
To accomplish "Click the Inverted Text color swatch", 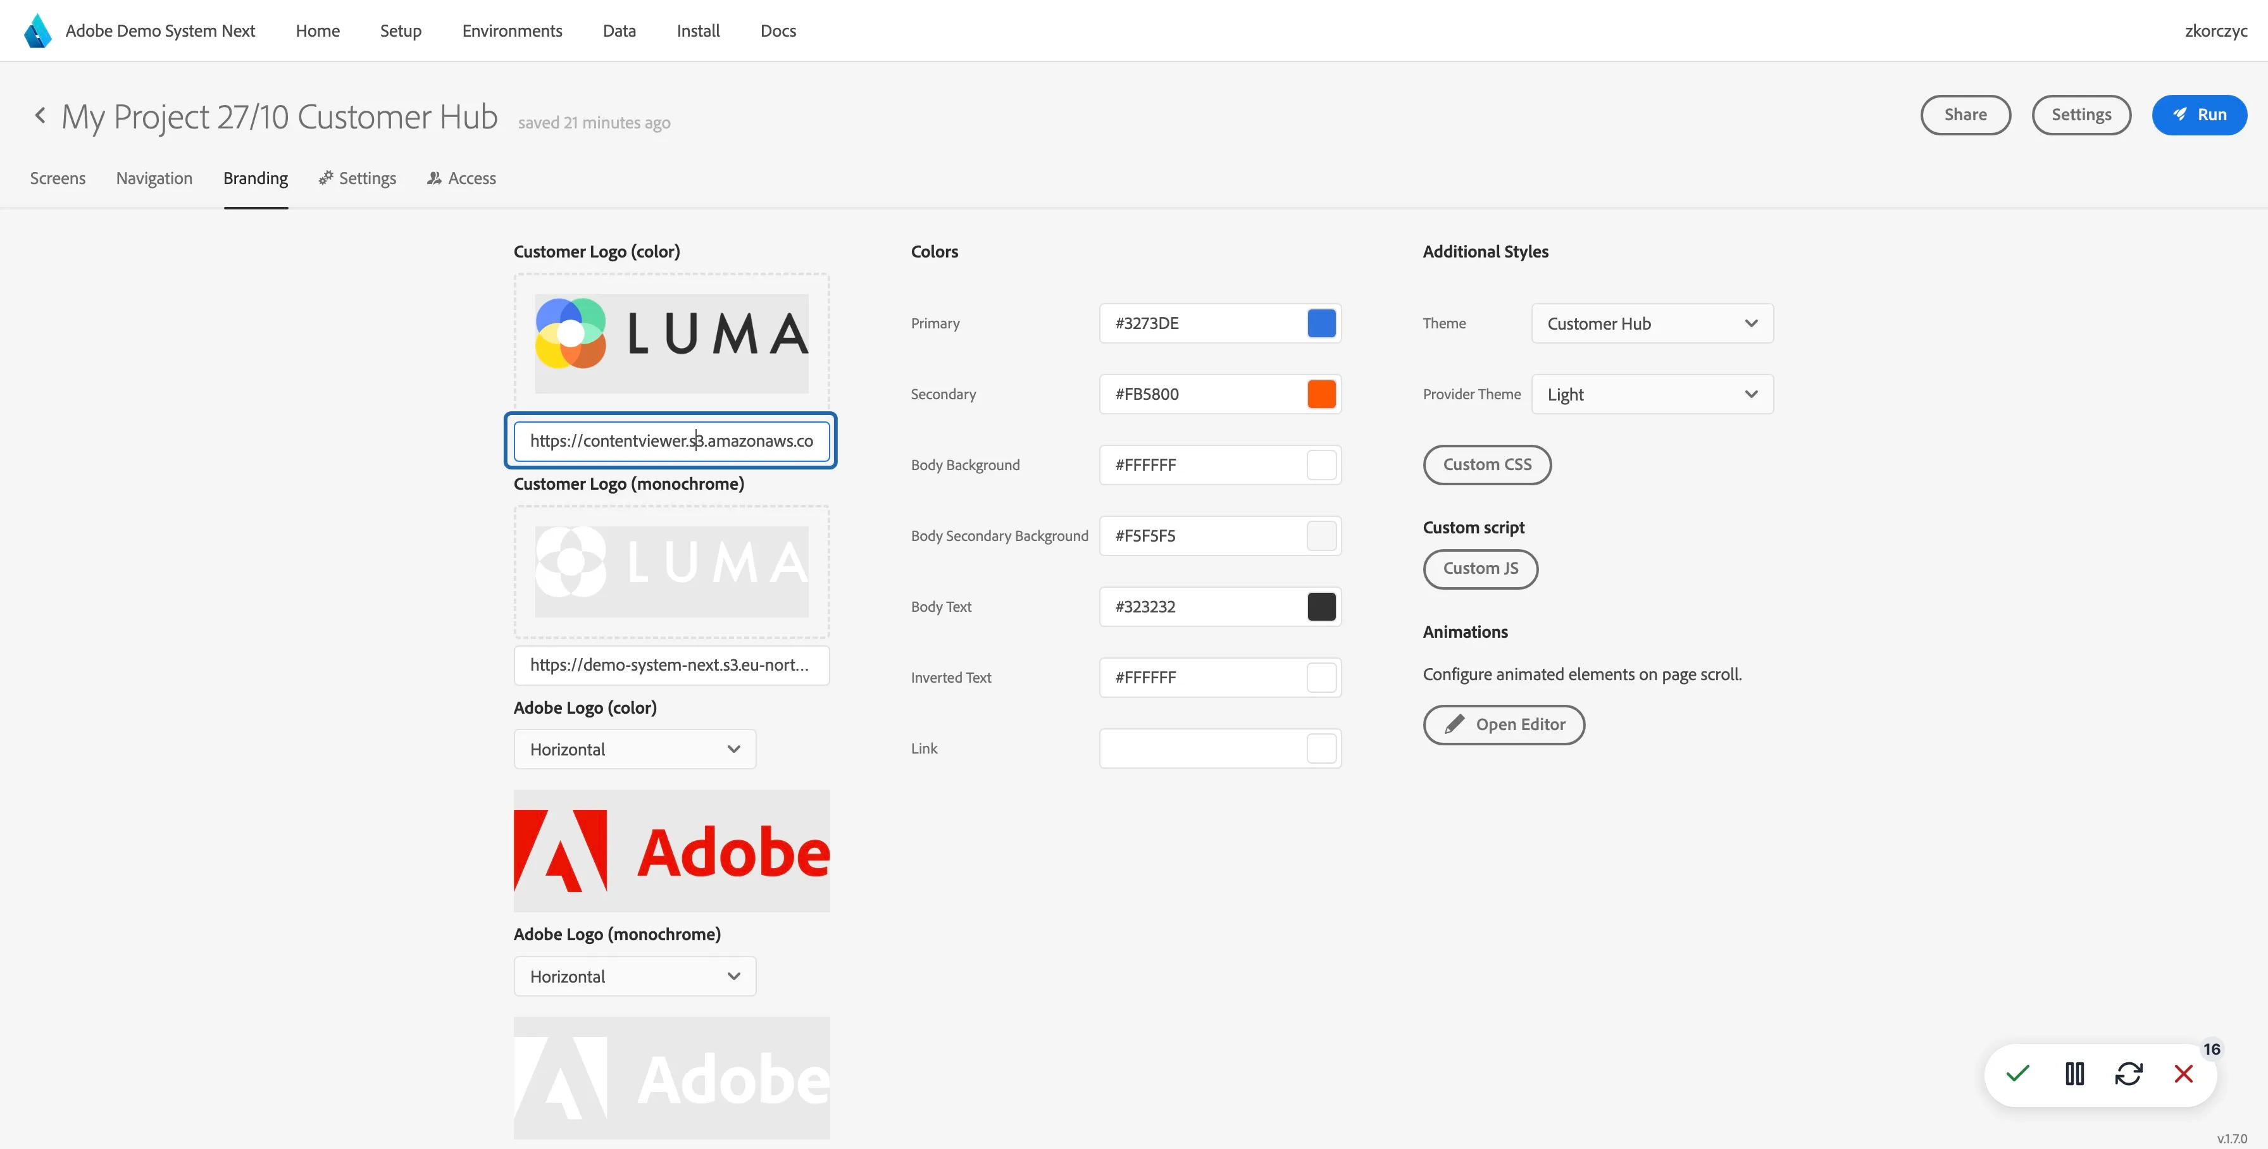I will click(x=1321, y=678).
